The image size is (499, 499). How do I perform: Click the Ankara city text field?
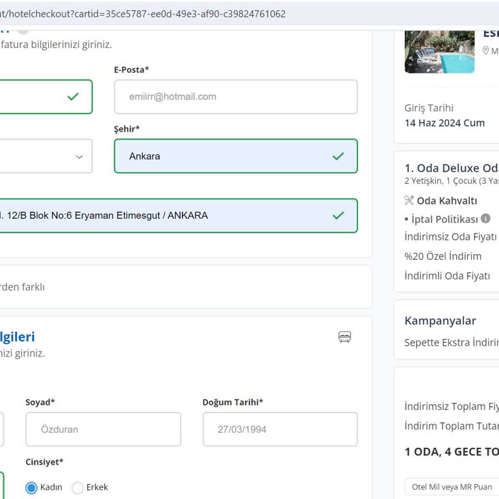tap(221, 156)
